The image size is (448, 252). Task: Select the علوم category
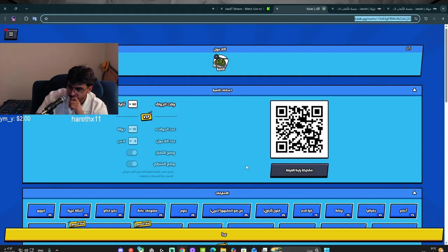pos(184,211)
